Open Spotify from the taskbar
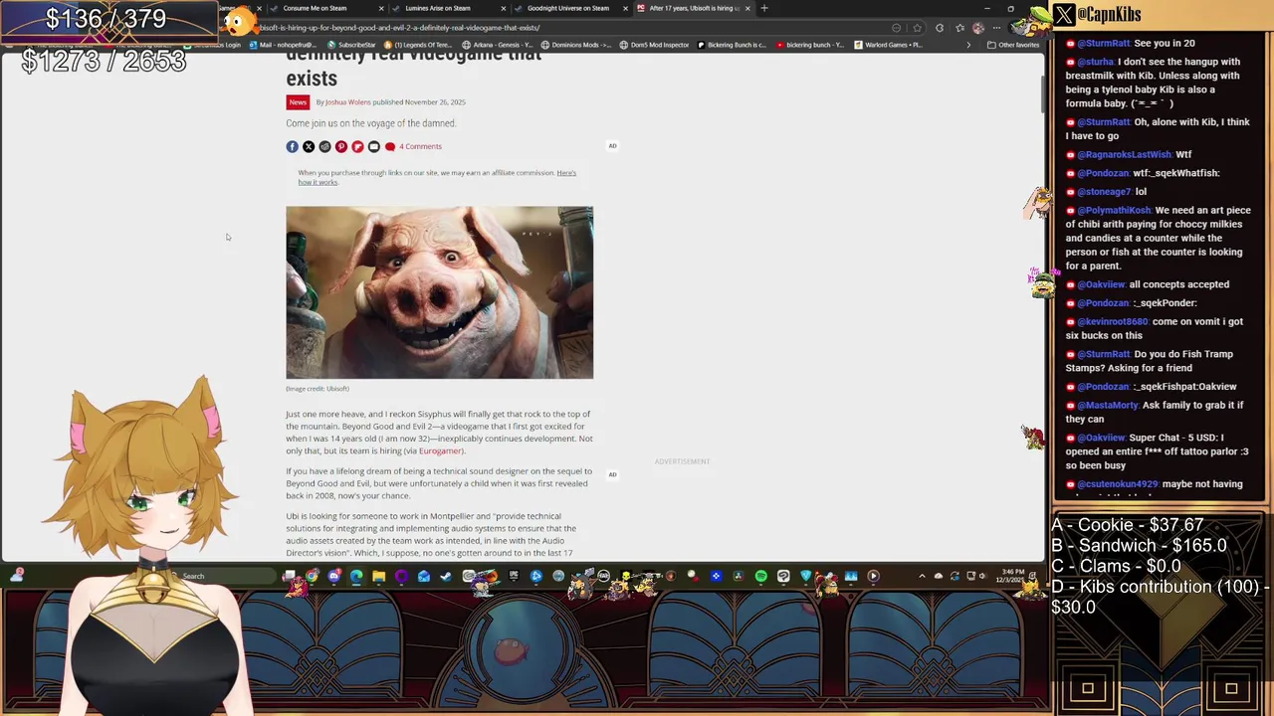 (x=761, y=576)
